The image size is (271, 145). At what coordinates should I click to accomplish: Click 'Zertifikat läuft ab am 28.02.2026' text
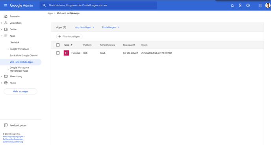(157, 53)
